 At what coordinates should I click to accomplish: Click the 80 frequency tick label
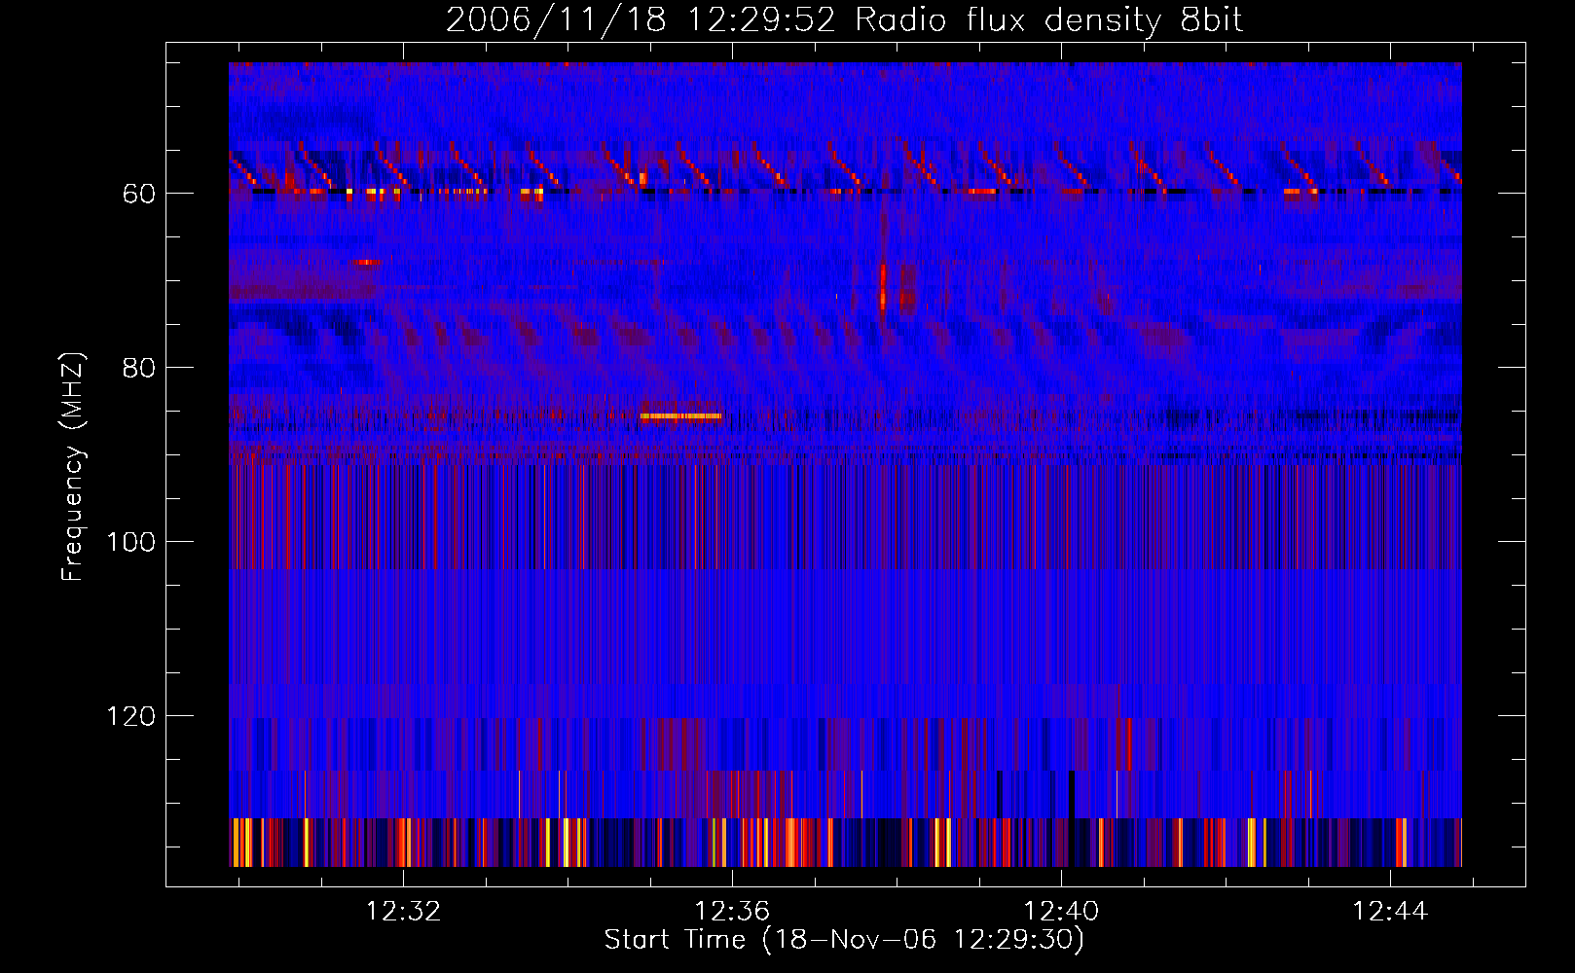click(138, 369)
